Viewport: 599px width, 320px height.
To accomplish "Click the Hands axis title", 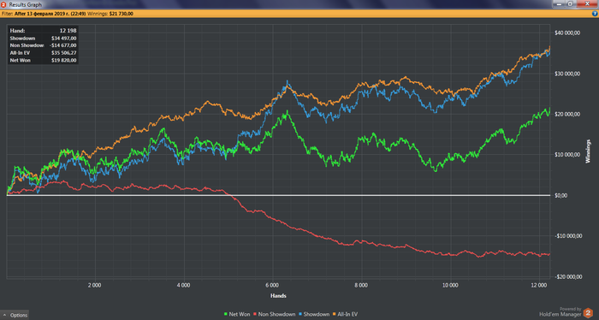I will pos(278,295).
